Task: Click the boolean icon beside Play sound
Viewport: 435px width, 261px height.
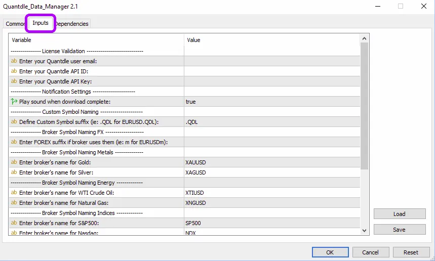Action: [14, 101]
